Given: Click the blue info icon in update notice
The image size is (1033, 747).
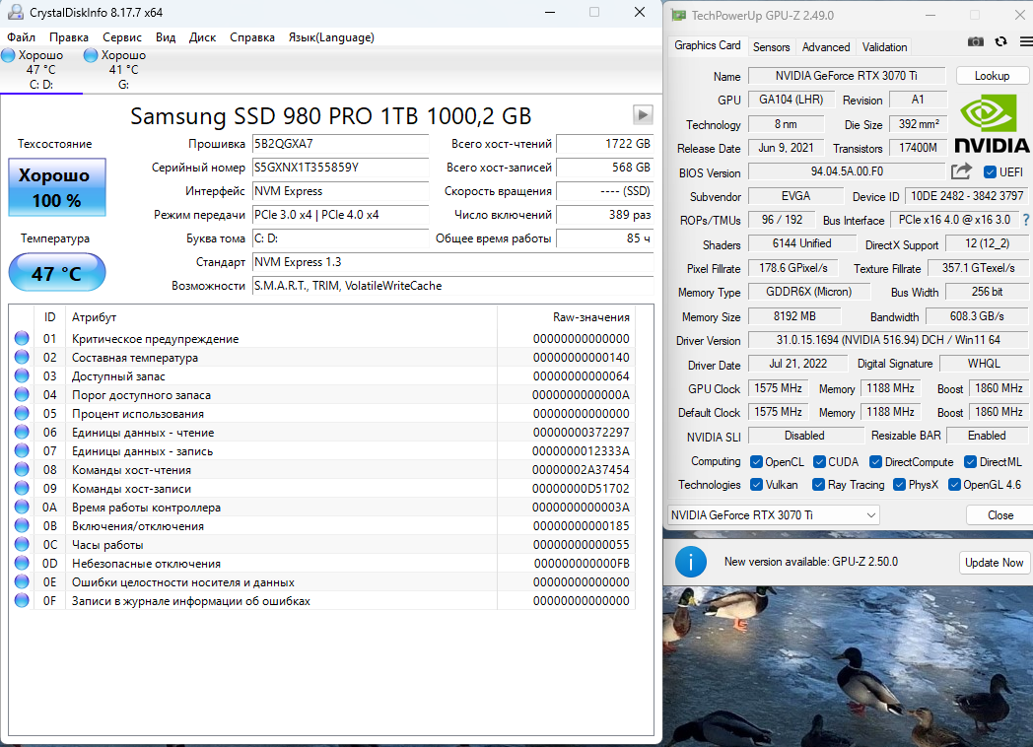Looking at the screenshot, I should (x=690, y=562).
